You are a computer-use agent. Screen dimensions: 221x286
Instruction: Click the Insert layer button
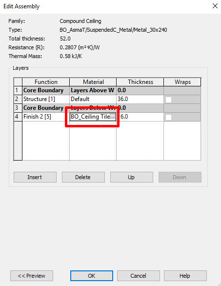35,177
